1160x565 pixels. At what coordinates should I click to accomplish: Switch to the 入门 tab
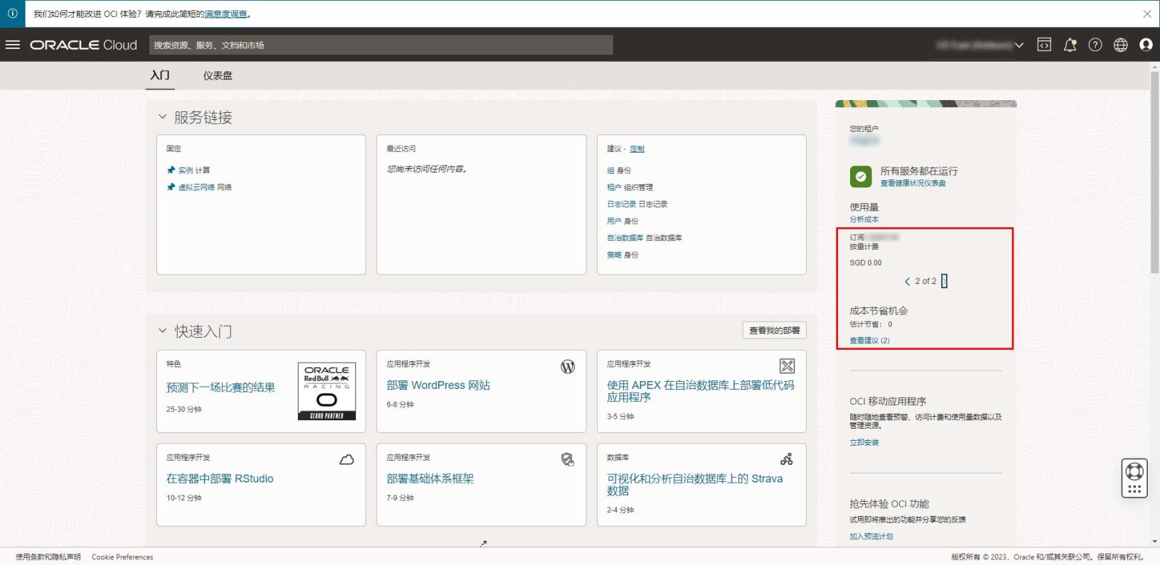160,75
